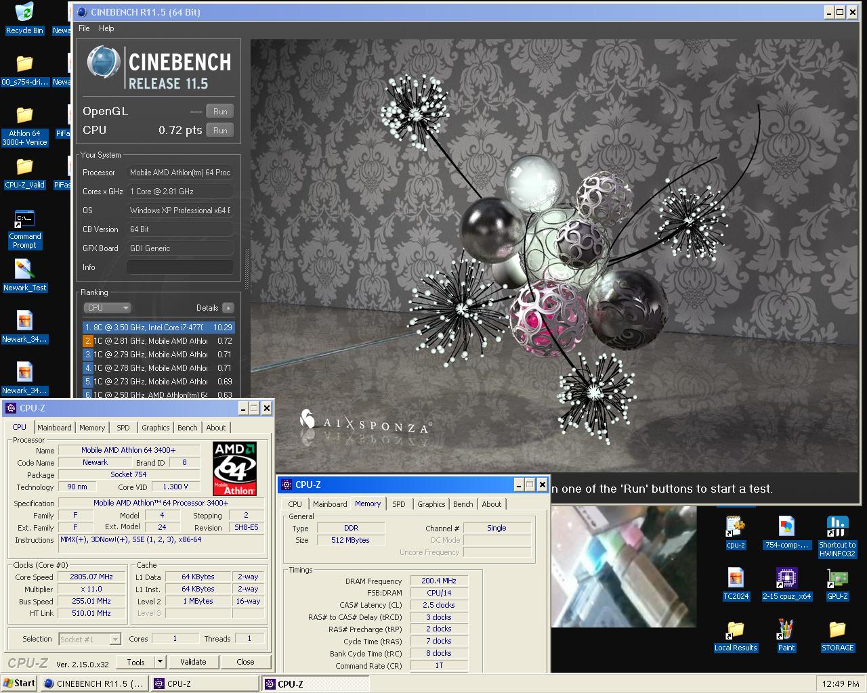Image resolution: width=867 pixels, height=693 pixels.
Task: Open the 754-comp-... desktop file
Action: click(x=786, y=532)
